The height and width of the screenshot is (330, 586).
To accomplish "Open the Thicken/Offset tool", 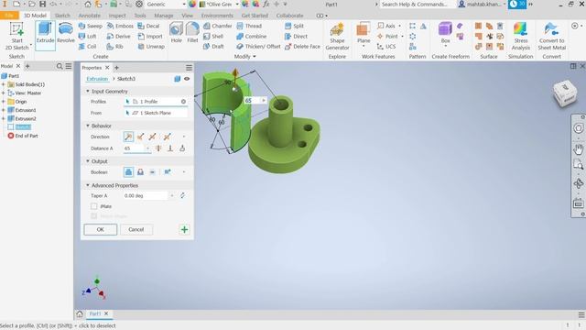I will pos(258,47).
